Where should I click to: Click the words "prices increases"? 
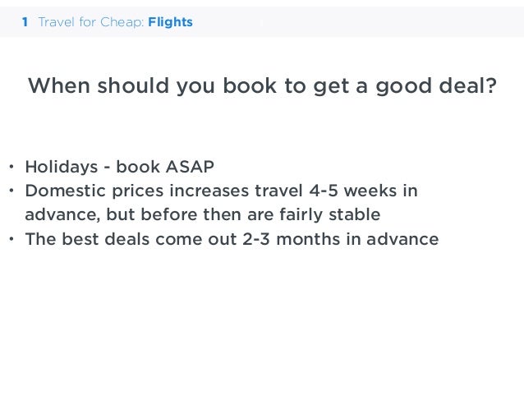(170, 191)
